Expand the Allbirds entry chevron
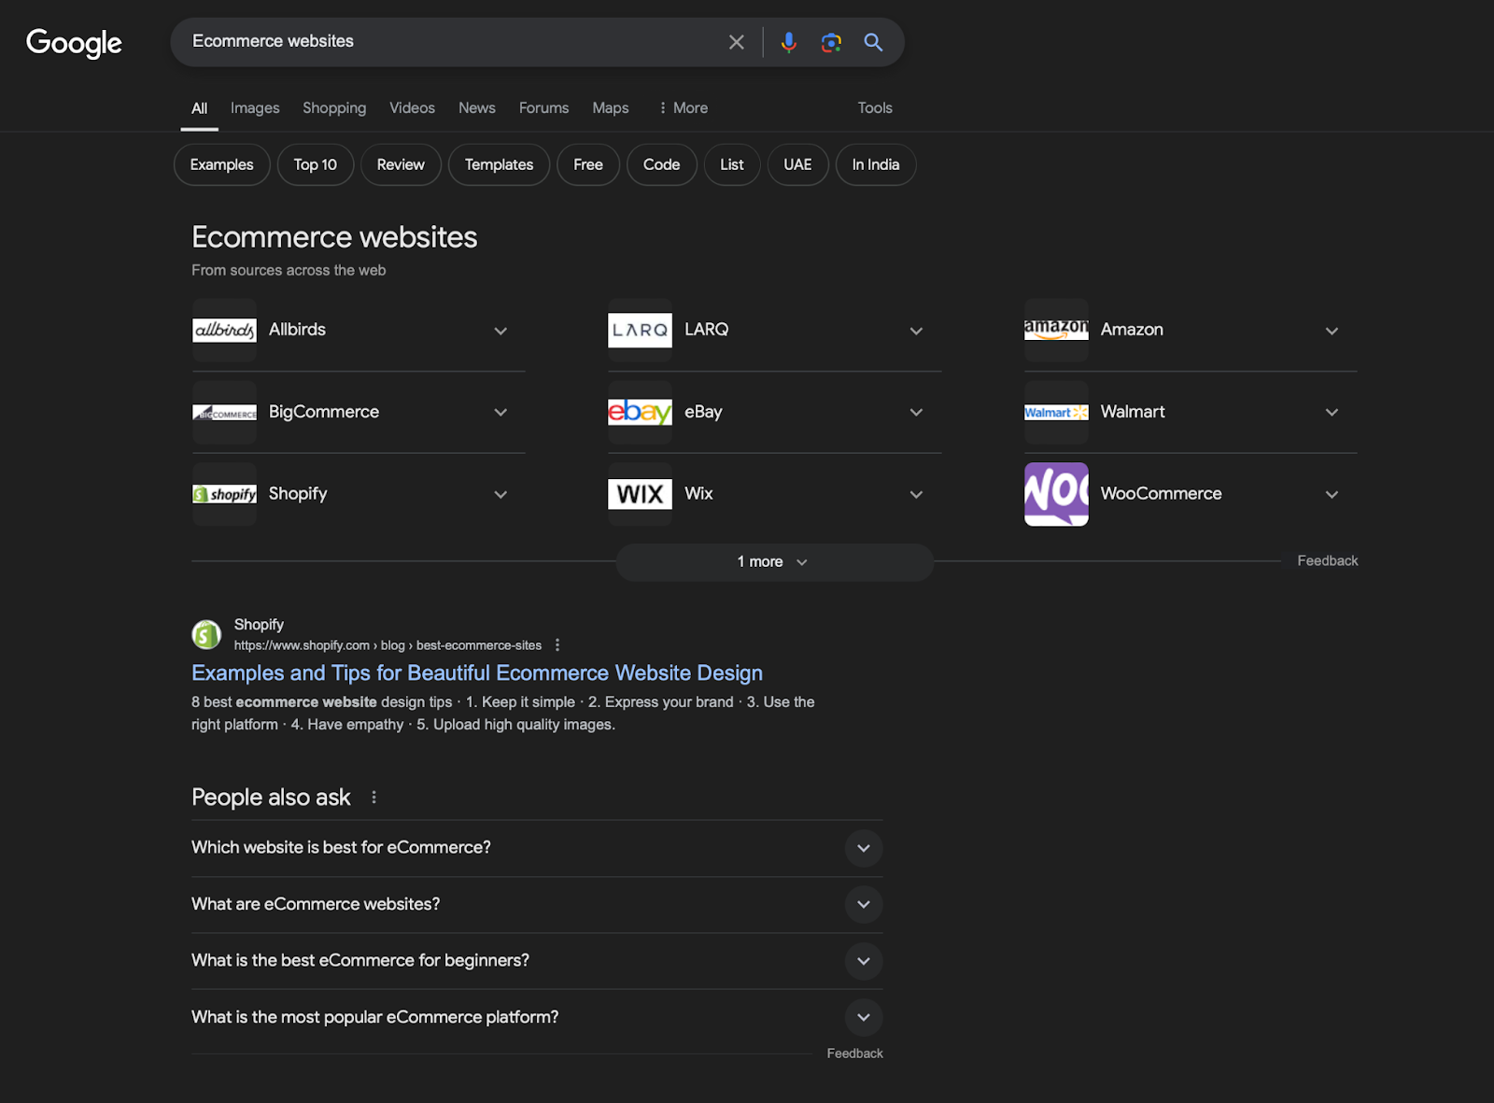The height and width of the screenshot is (1103, 1494). (500, 331)
